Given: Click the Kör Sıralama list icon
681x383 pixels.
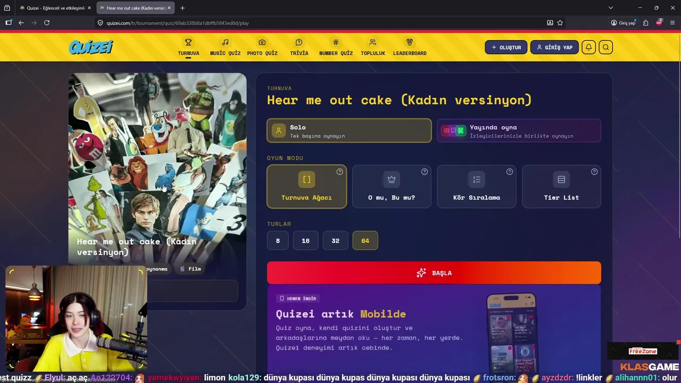Looking at the screenshot, I should tap(476, 180).
